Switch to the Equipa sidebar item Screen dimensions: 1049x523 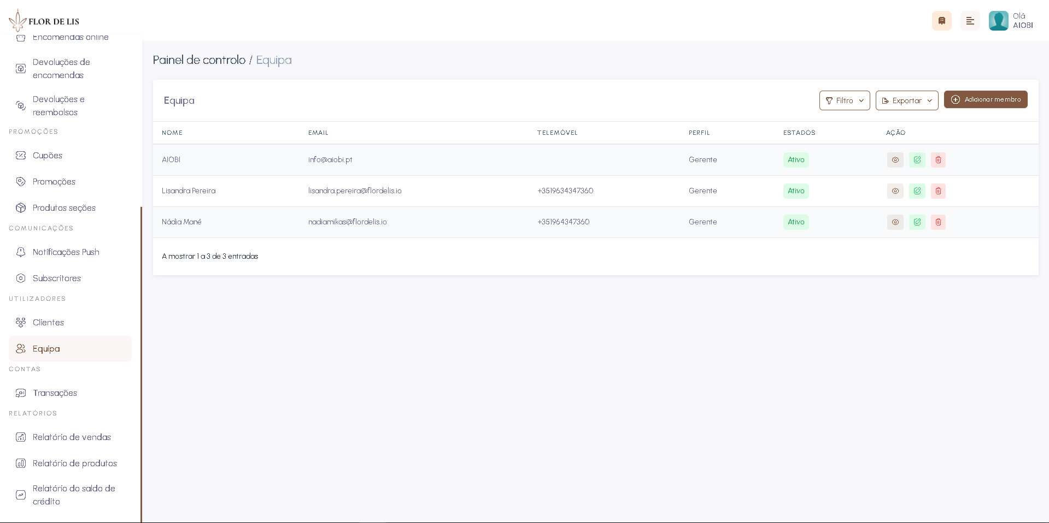pos(46,348)
